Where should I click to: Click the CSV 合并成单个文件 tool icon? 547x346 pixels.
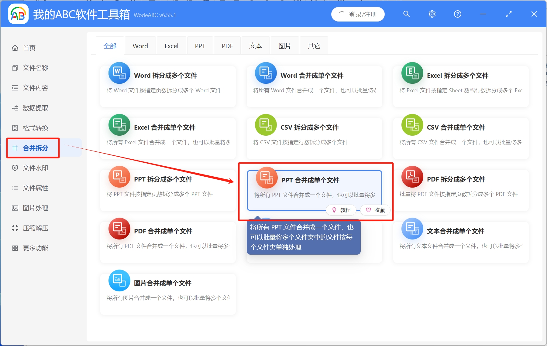coord(412,125)
